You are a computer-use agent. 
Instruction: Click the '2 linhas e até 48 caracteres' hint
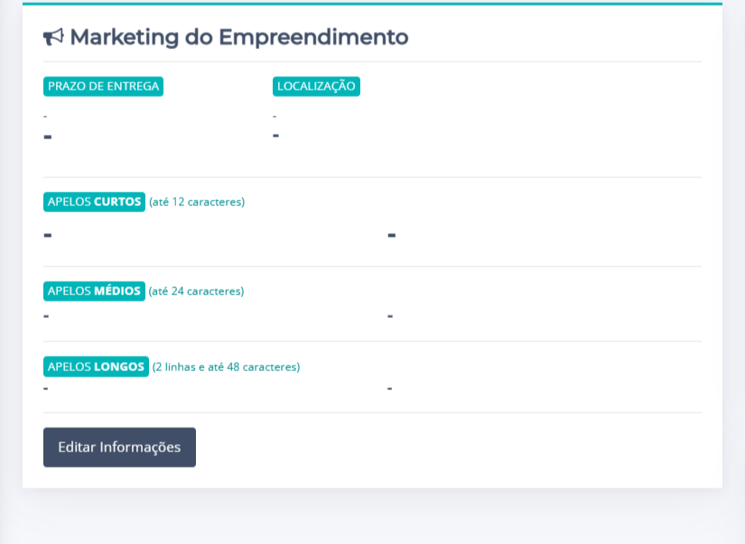226,367
